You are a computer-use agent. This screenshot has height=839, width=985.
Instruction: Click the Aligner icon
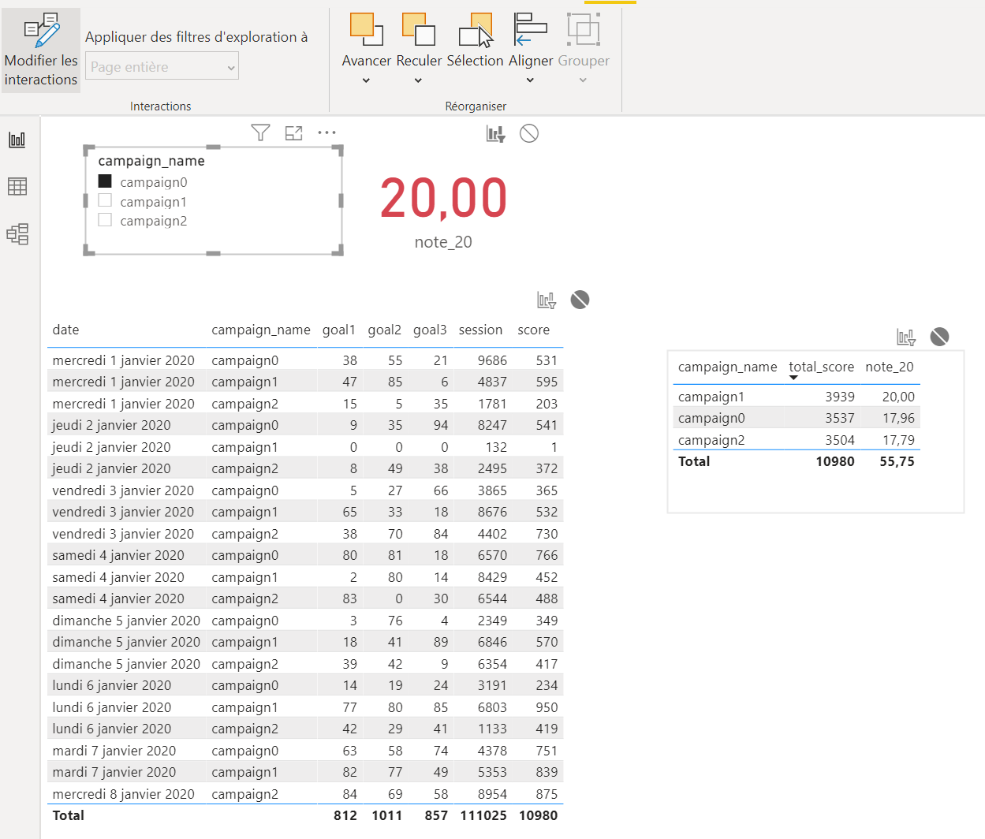530,29
